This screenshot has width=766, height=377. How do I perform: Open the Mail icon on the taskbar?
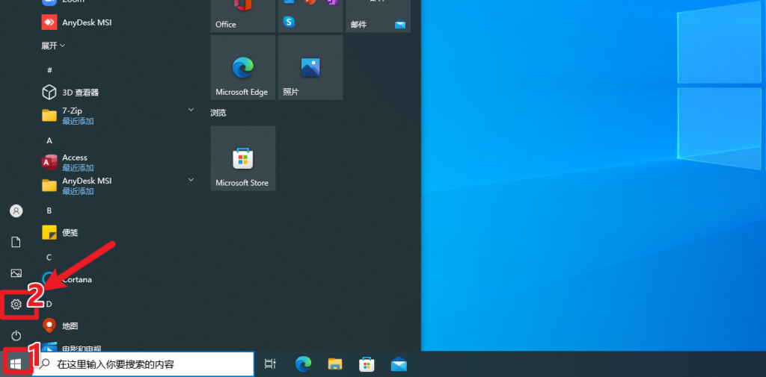point(399,364)
